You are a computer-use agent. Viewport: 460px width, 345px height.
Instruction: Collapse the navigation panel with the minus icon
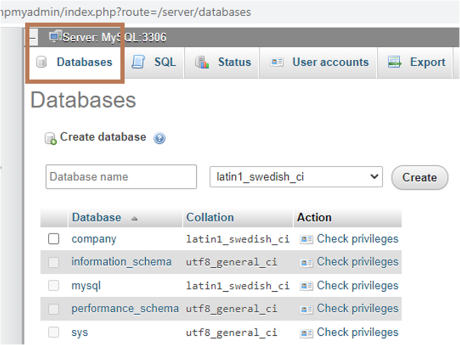pos(33,37)
